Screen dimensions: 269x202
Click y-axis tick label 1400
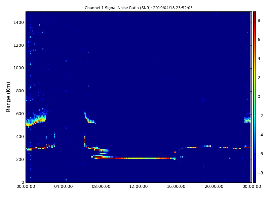coord(19,23)
